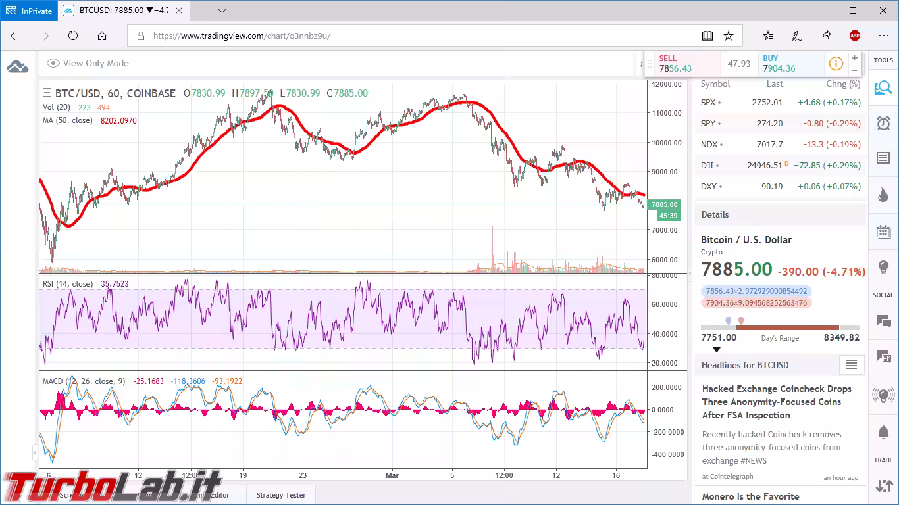Collapse the details section with black triangle
This screenshot has width=899, height=505.
[x=717, y=350]
